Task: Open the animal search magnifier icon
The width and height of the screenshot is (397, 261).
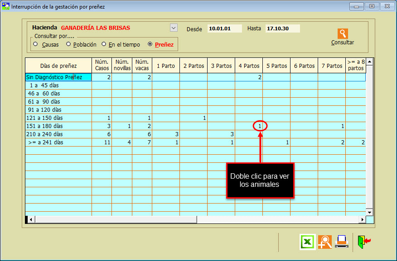Action: point(324,242)
